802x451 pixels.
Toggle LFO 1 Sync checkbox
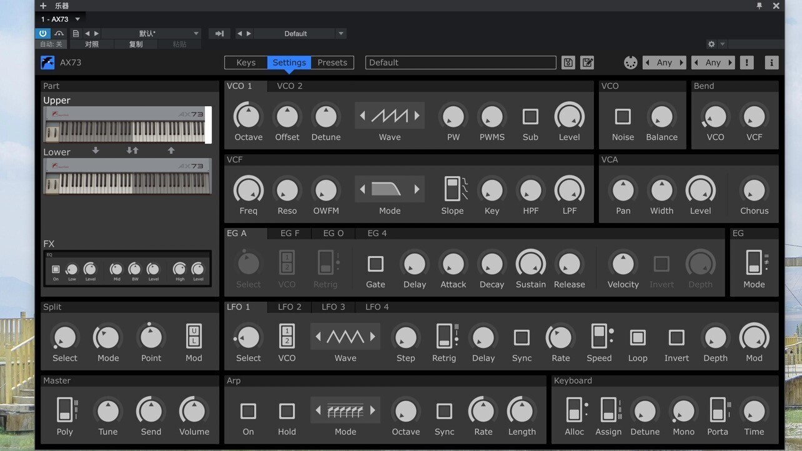[x=522, y=337]
